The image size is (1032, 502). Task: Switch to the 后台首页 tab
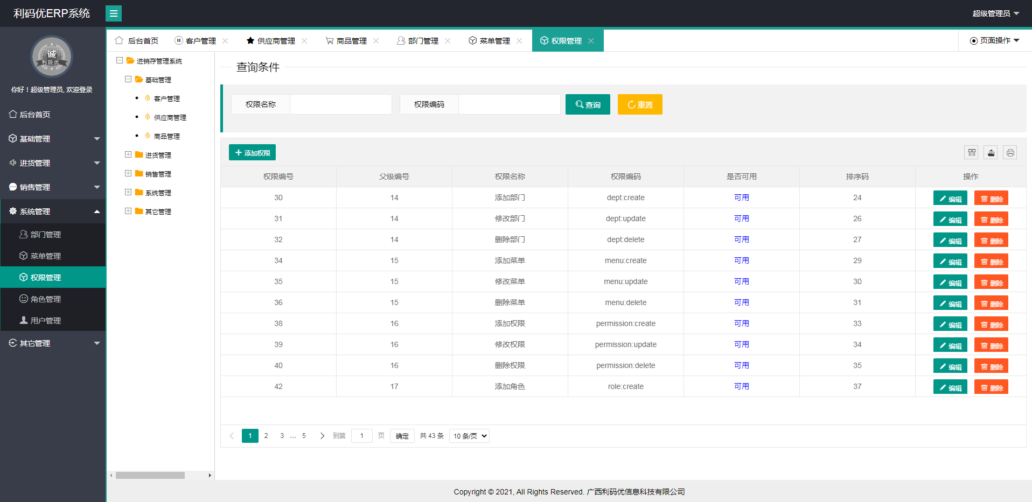click(x=137, y=41)
